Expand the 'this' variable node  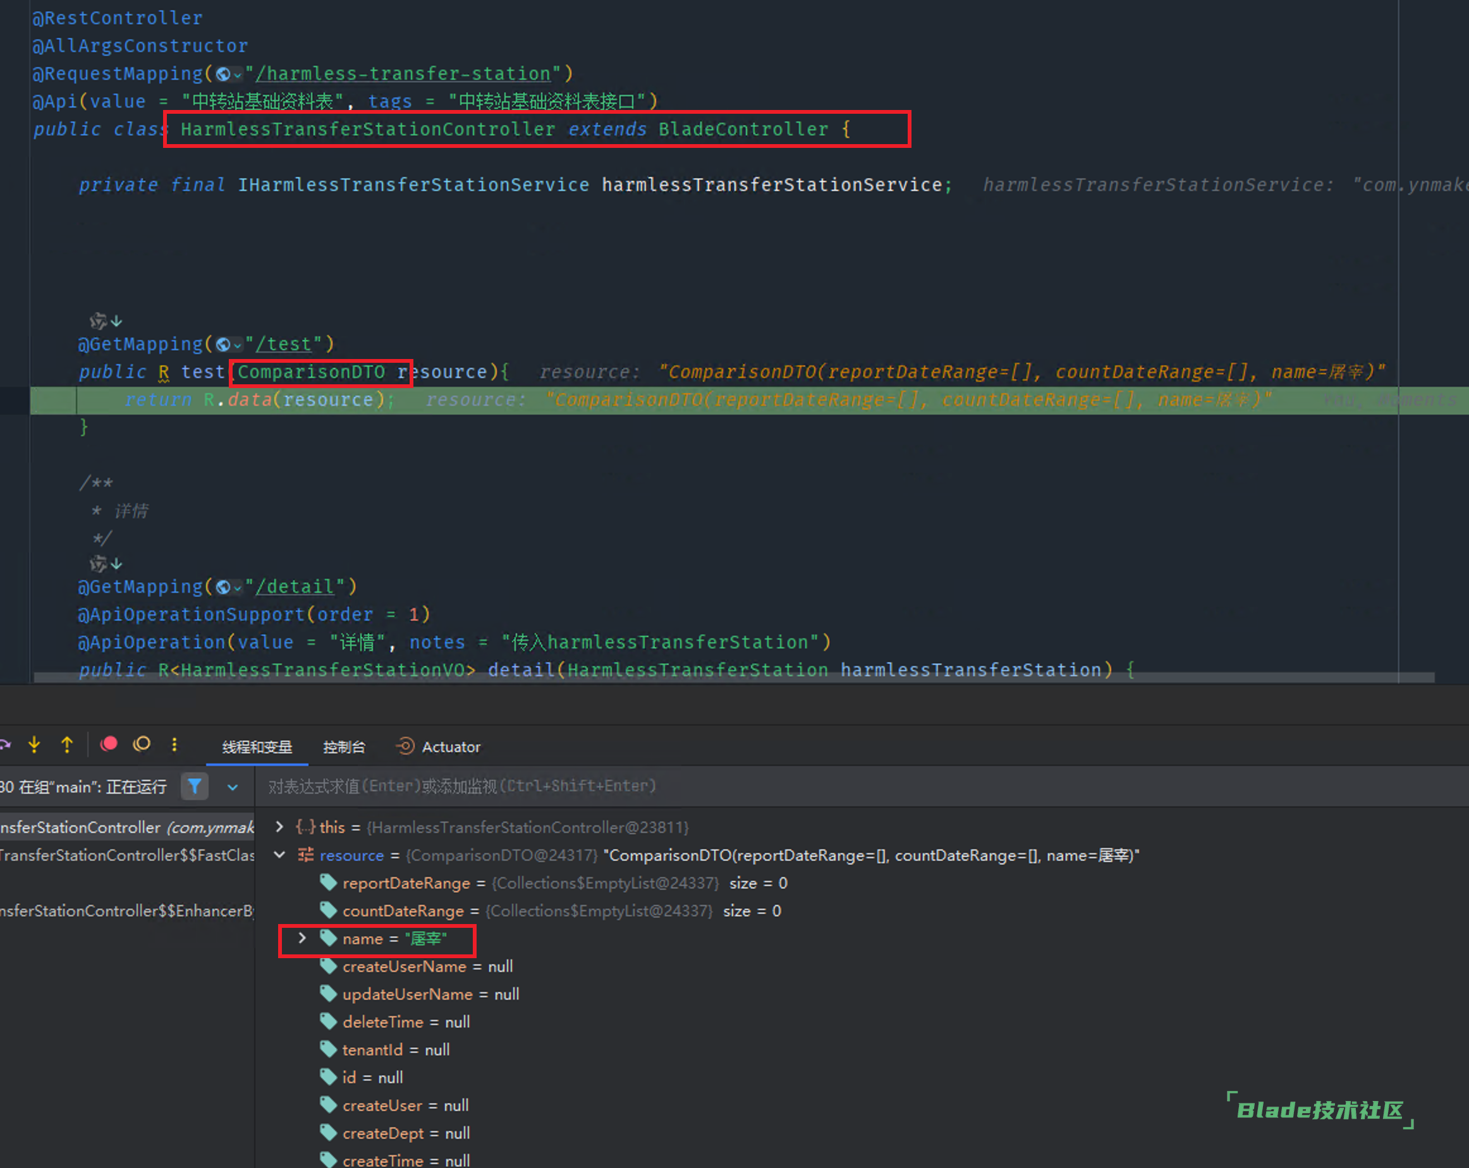pos(279,827)
